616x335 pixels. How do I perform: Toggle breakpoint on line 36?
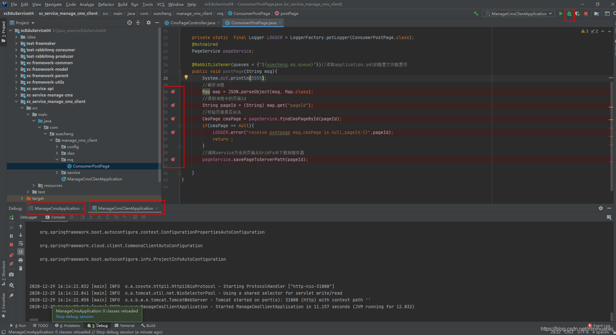point(173,132)
